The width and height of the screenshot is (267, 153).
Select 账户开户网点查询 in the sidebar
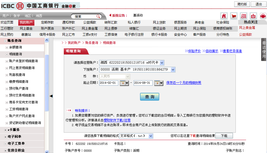point(22,116)
